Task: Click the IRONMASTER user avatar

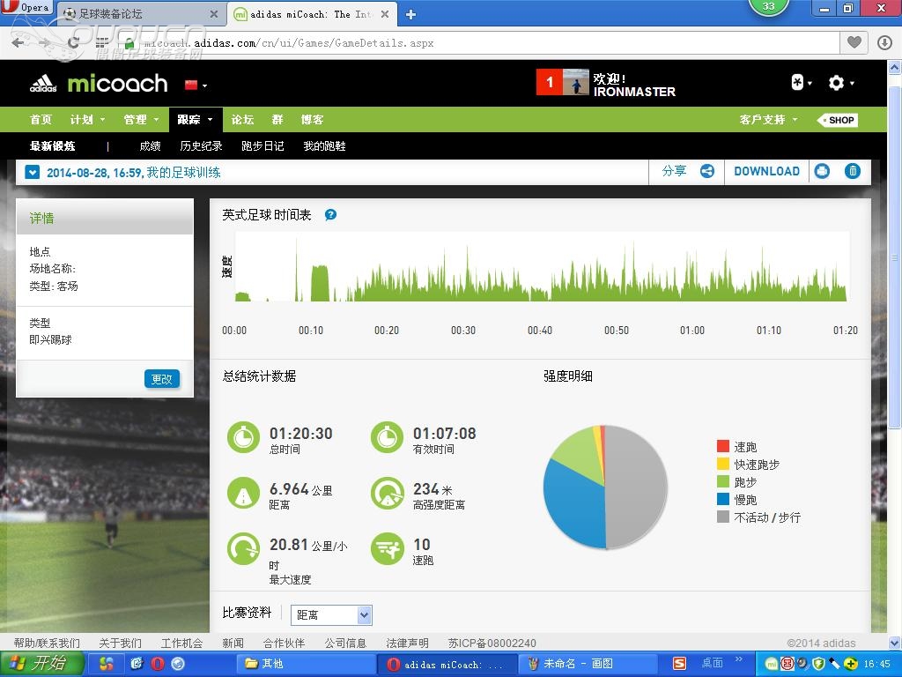Action: 577,82
